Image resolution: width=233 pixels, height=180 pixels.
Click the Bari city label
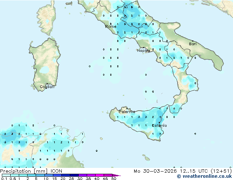[x=193, y=44]
